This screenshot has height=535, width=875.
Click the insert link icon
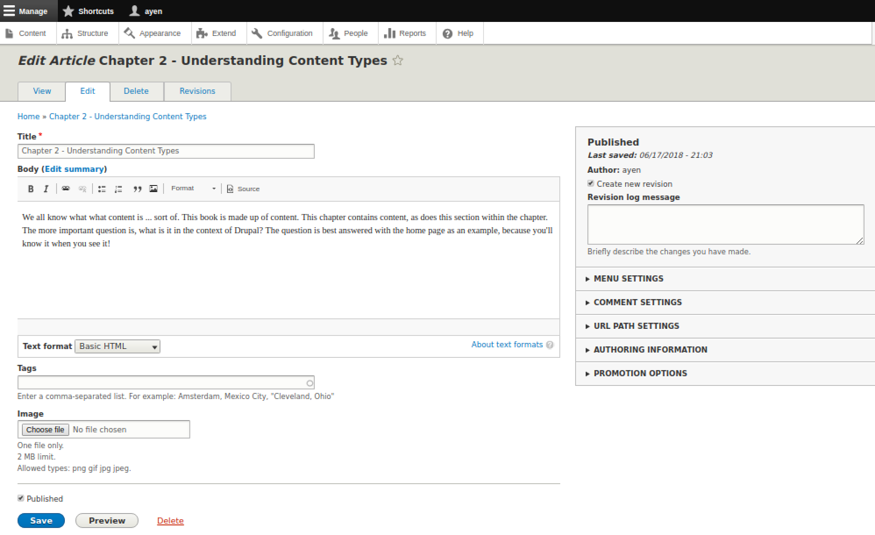click(66, 189)
